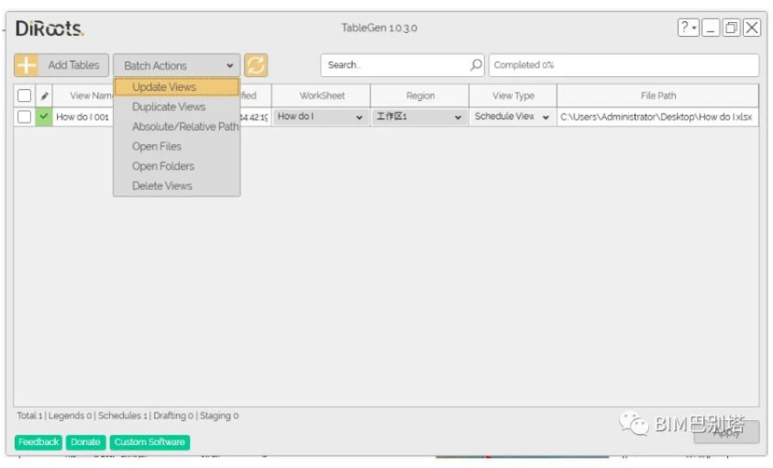The width and height of the screenshot is (773, 468).
Task: Toggle the select-all header checkbox
Action: [x=24, y=95]
